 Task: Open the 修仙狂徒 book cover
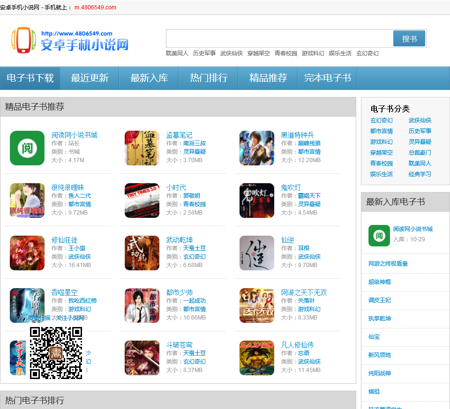27,253
